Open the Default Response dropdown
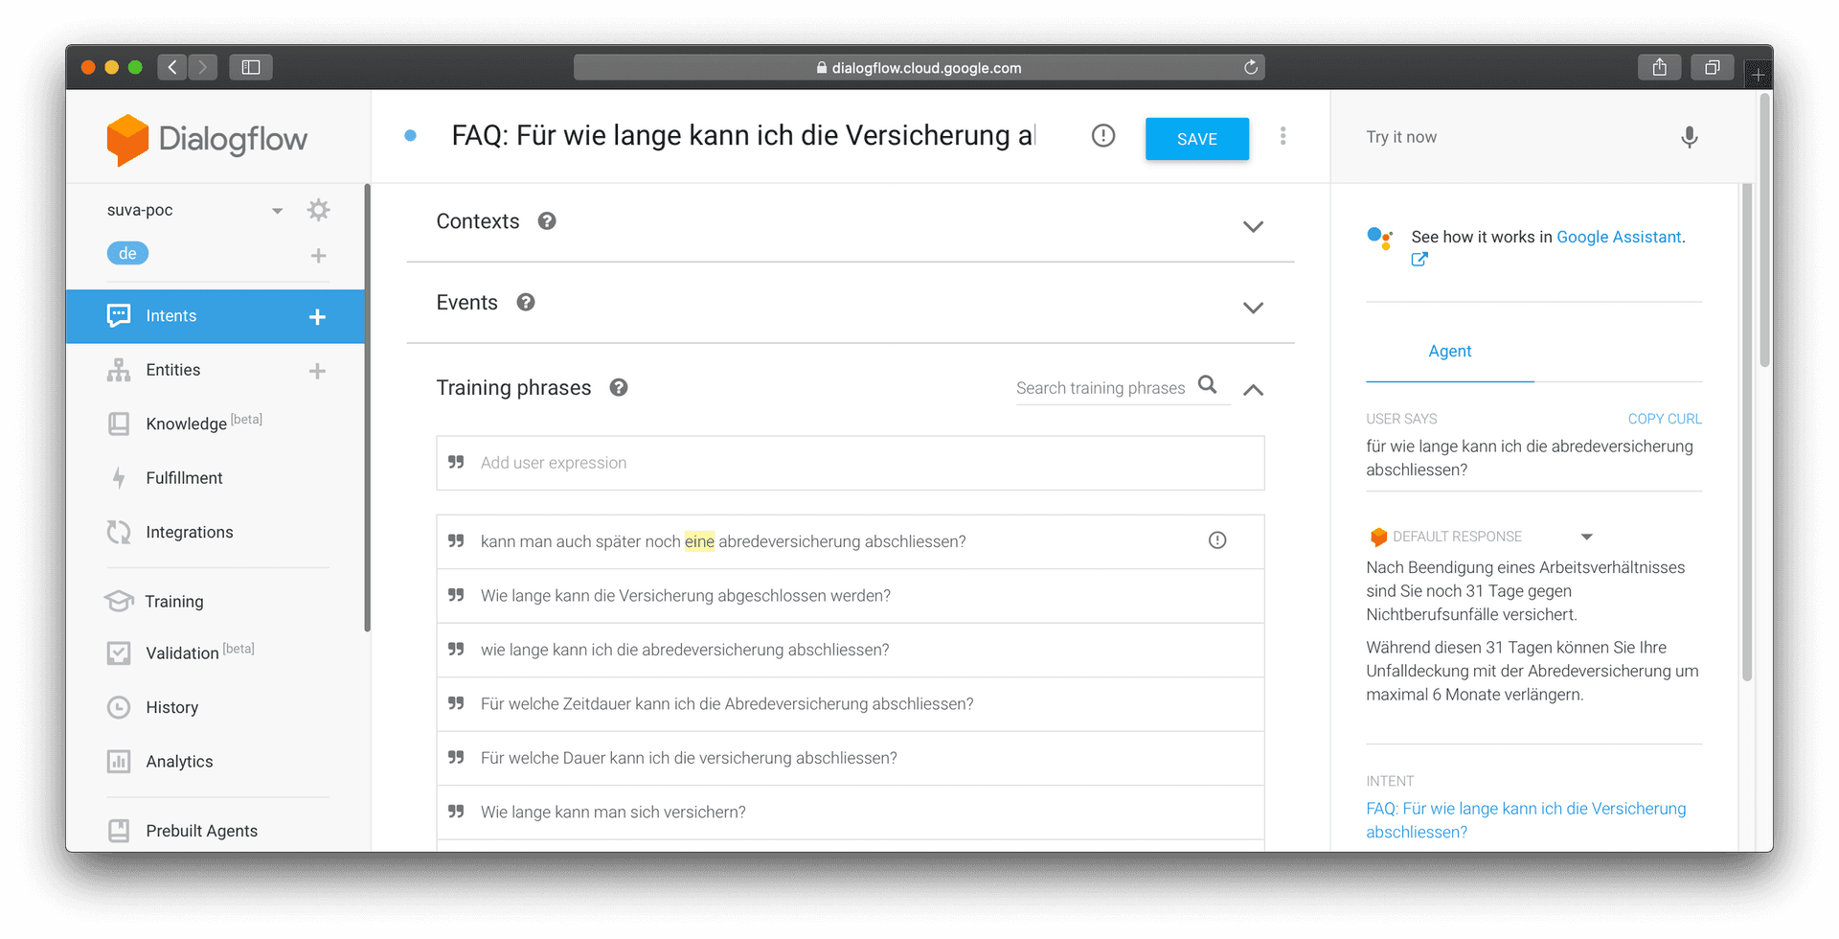The width and height of the screenshot is (1839, 939). (1586, 537)
